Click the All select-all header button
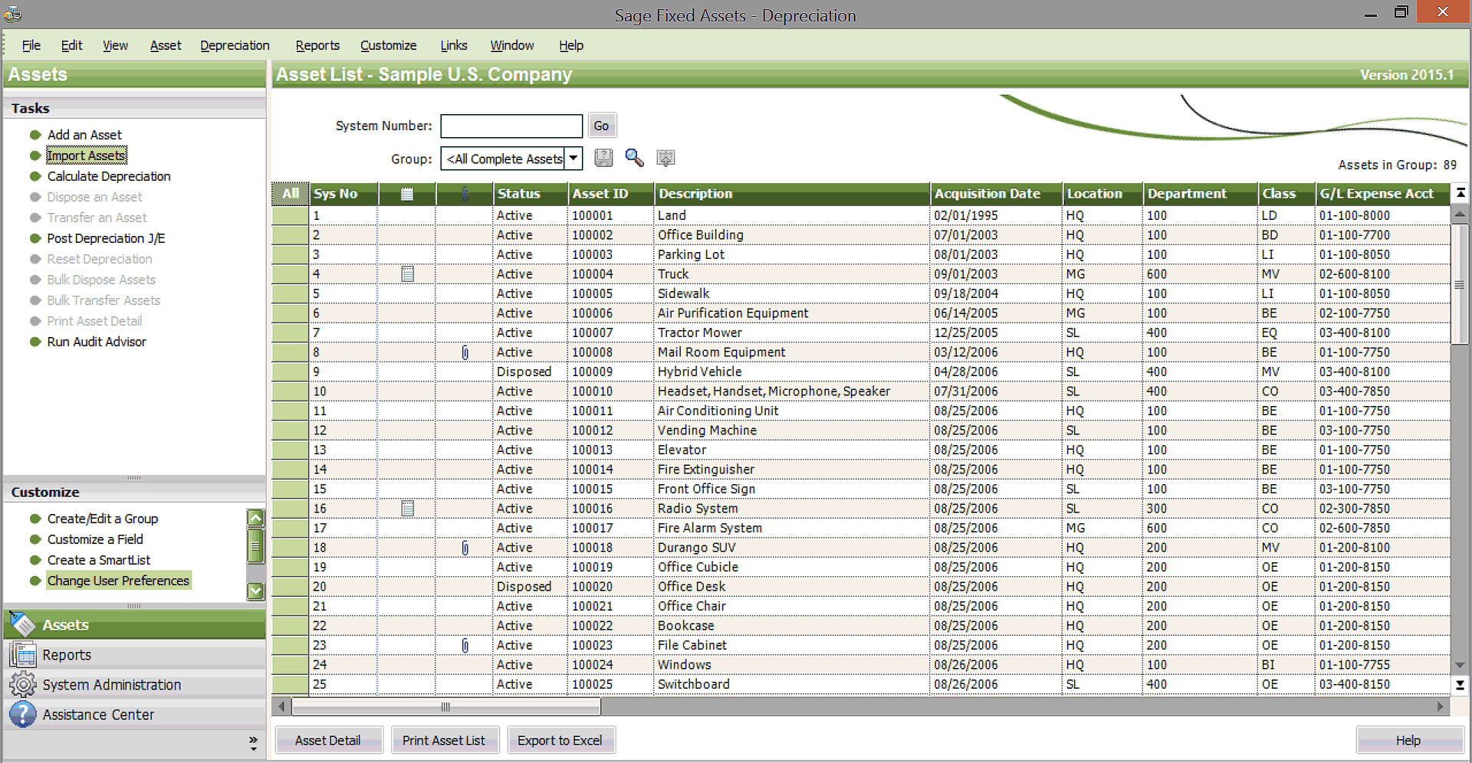Image resolution: width=1472 pixels, height=763 pixels. click(x=290, y=194)
